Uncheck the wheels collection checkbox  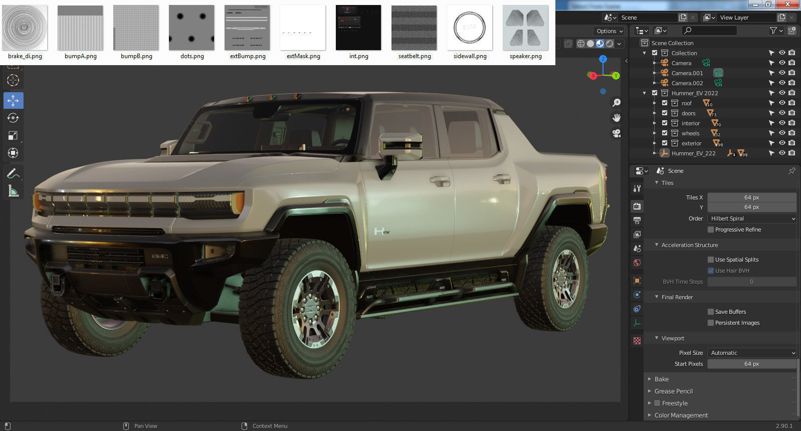tap(665, 133)
